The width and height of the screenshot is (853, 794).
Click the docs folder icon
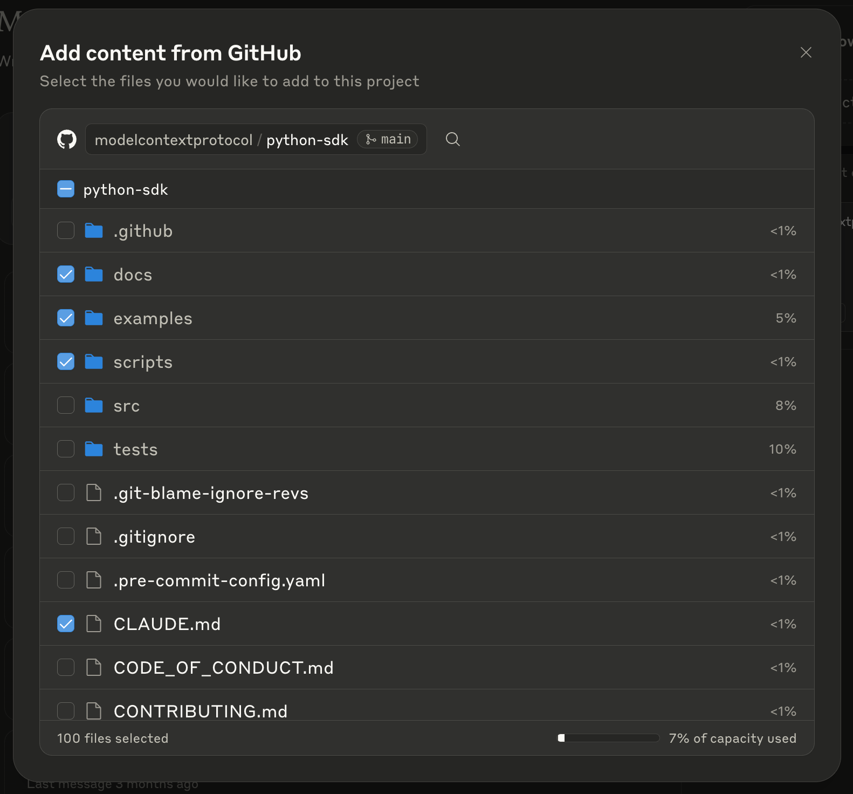94,275
